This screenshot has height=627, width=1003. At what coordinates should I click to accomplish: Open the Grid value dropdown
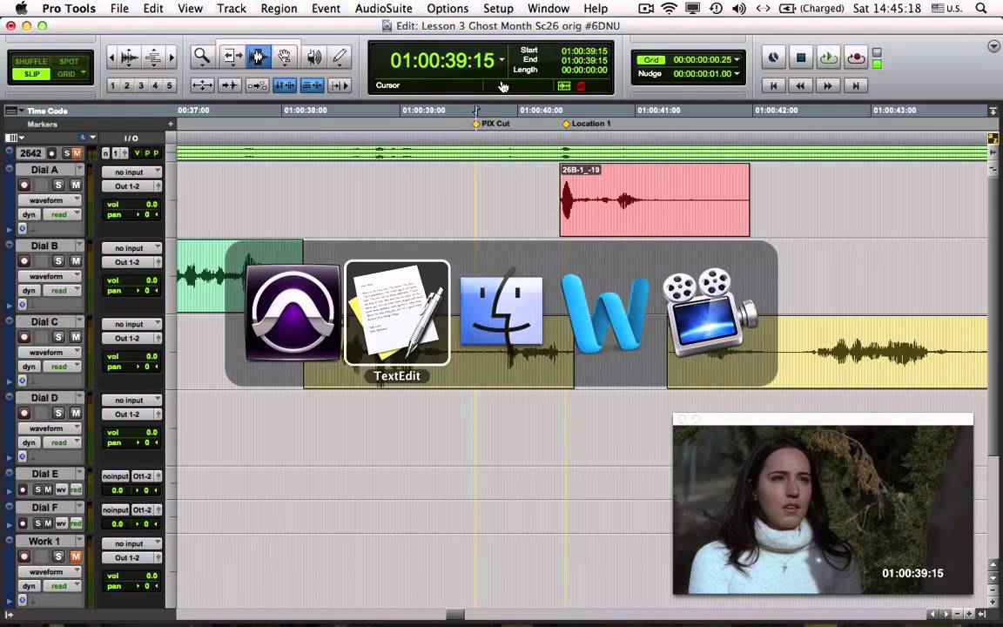point(737,59)
